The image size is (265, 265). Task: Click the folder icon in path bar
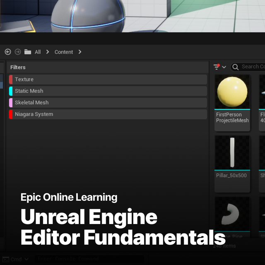pos(28,52)
